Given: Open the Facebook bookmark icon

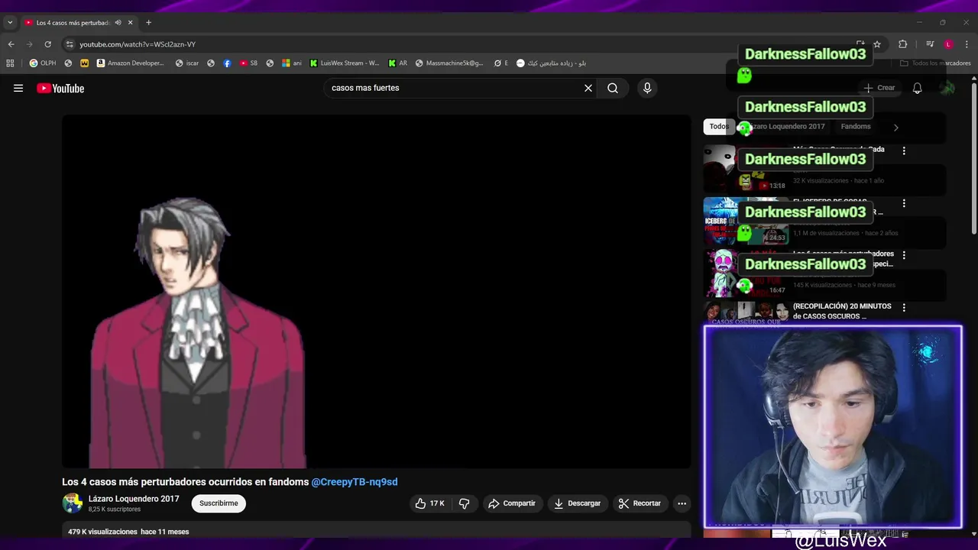Looking at the screenshot, I should [227, 63].
